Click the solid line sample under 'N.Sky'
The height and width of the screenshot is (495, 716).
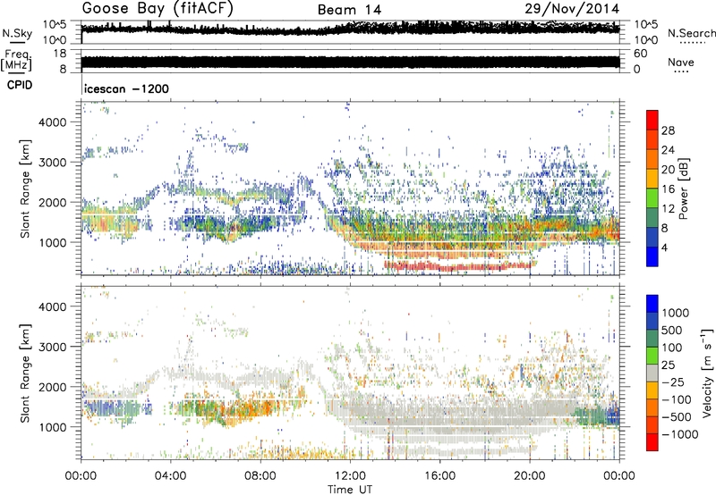[17, 42]
